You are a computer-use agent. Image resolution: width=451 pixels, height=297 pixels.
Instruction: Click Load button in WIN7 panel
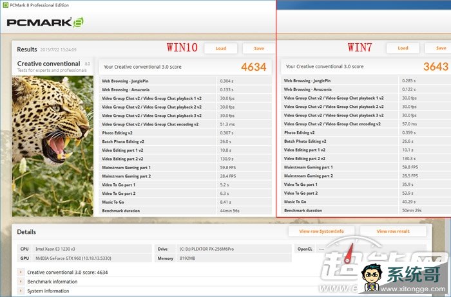403,48
